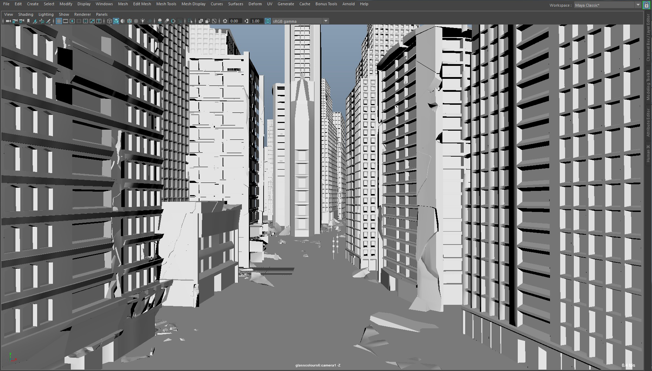Open the Arnold menu
652x371 pixels.
[348, 4]
